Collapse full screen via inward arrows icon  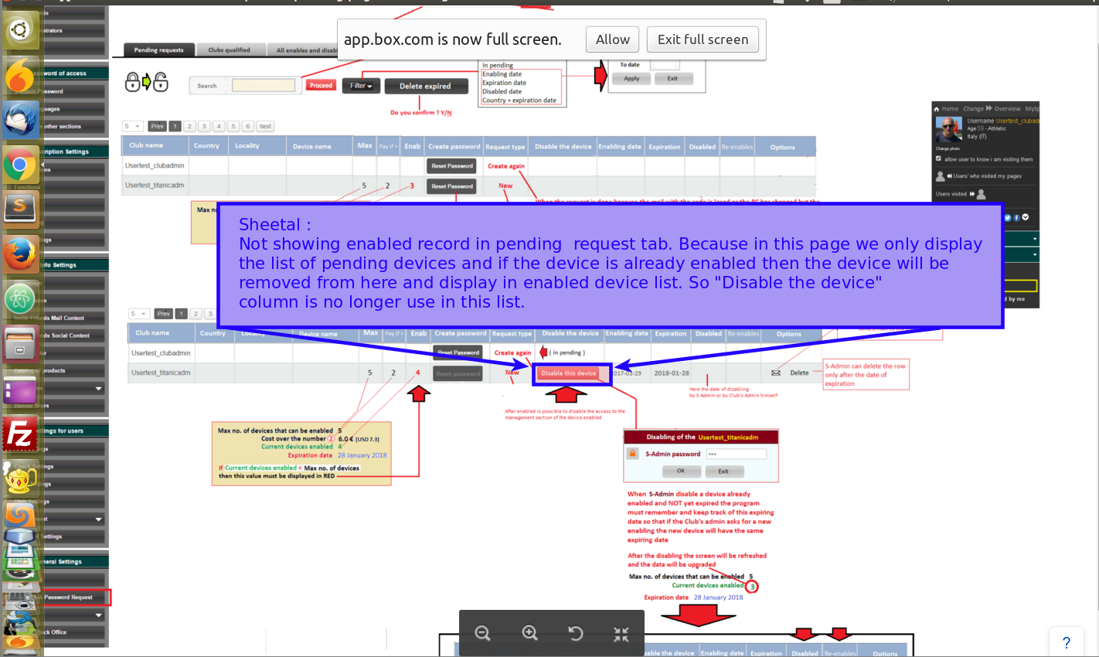tap(621, 634)
